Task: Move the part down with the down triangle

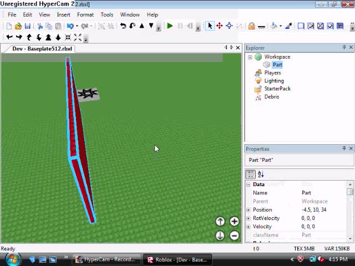Action: coord(151,26)
